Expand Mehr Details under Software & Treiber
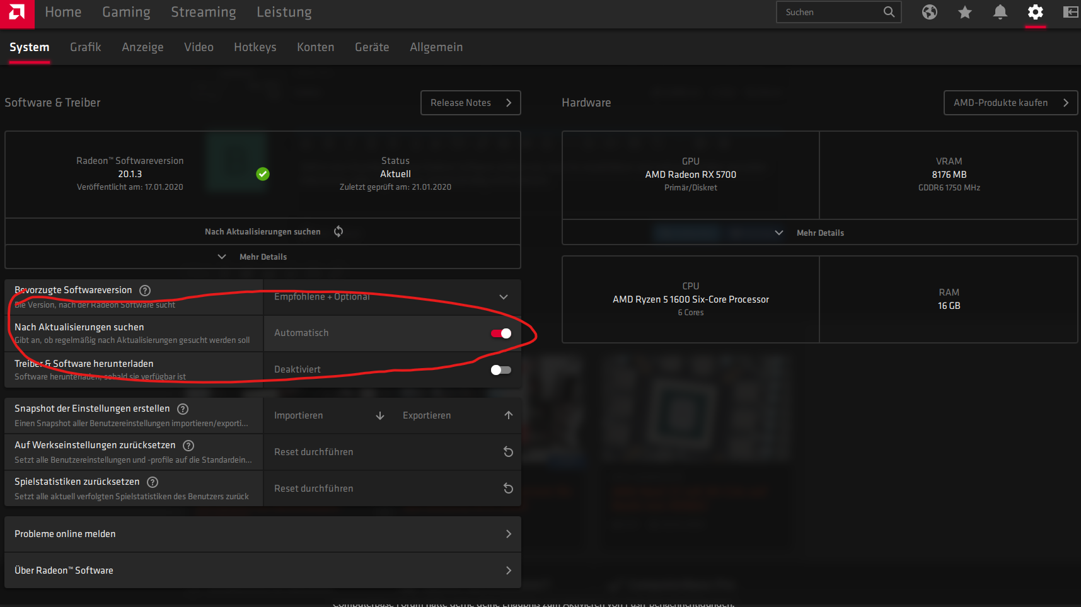This screenshot has width=1081, height=607. (263, 257)
